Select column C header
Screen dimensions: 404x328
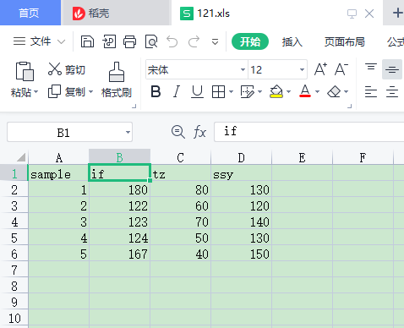coord(181,157)
